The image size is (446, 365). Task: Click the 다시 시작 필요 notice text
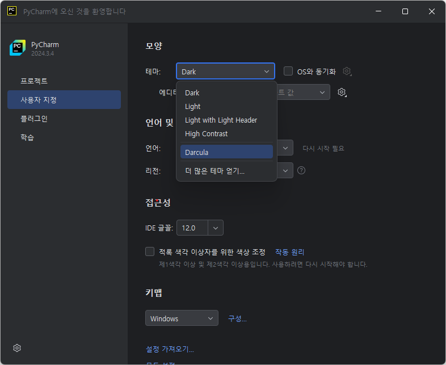pos(323,148)
